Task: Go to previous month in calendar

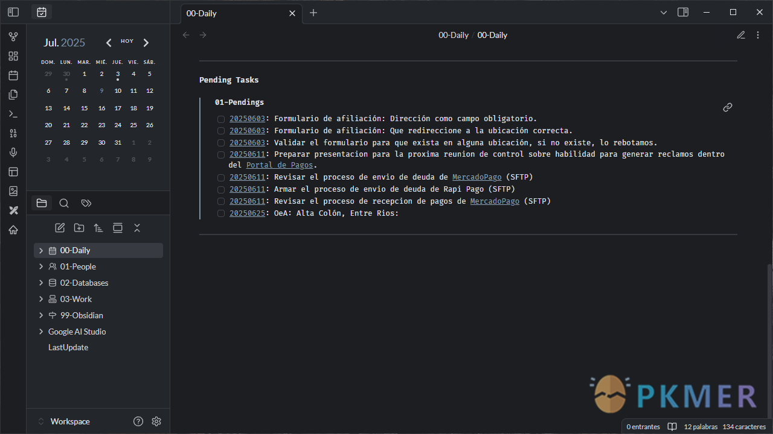Action: point(109,42)
